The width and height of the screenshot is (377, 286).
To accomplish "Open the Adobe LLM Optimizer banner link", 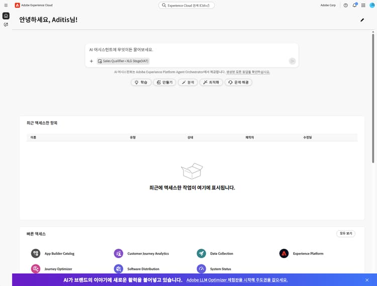I will 237,280.
